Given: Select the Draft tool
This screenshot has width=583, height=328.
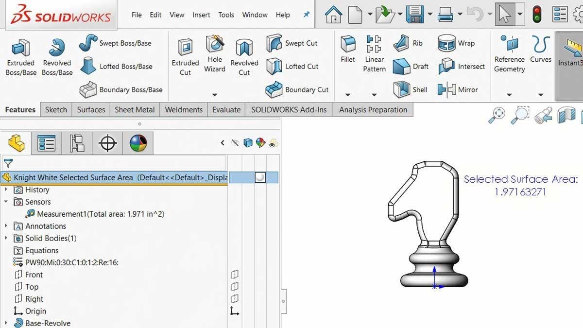Looking at the screenshot, I should [411, 67].
